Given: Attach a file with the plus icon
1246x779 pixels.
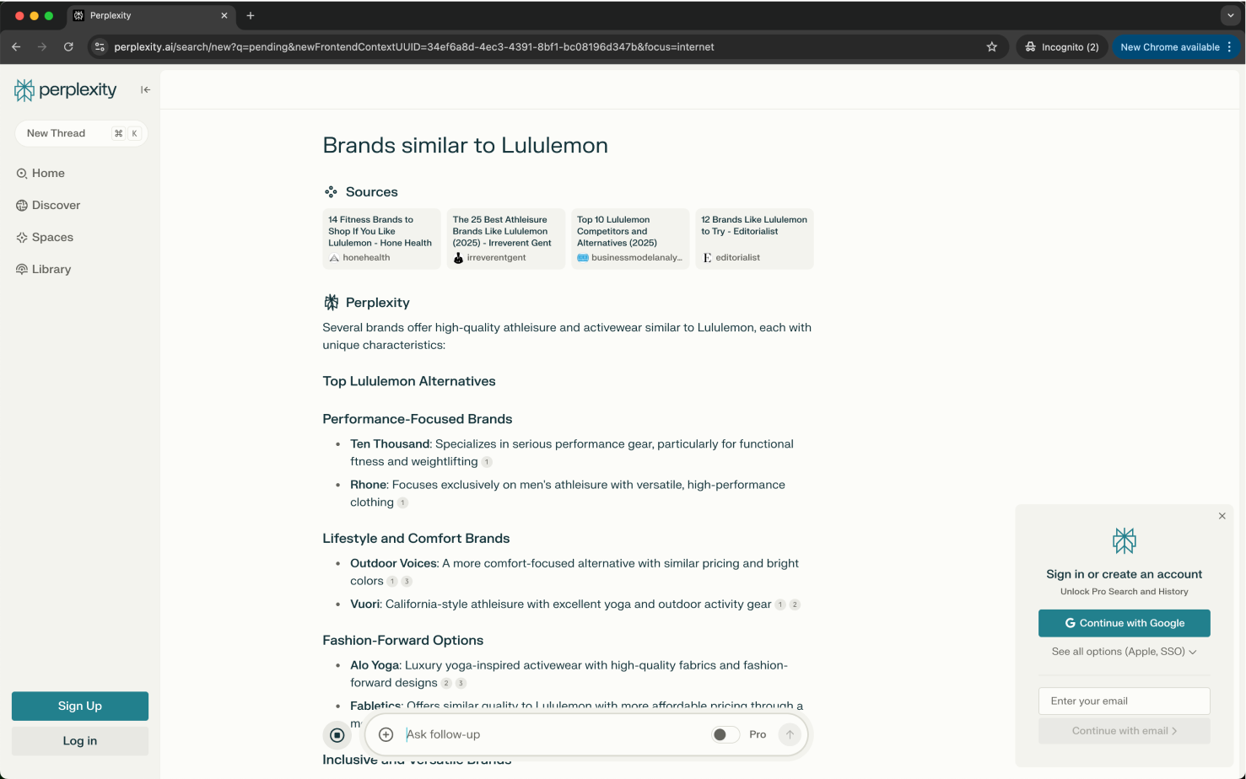Looking at the screenshot, I should 386,734.
